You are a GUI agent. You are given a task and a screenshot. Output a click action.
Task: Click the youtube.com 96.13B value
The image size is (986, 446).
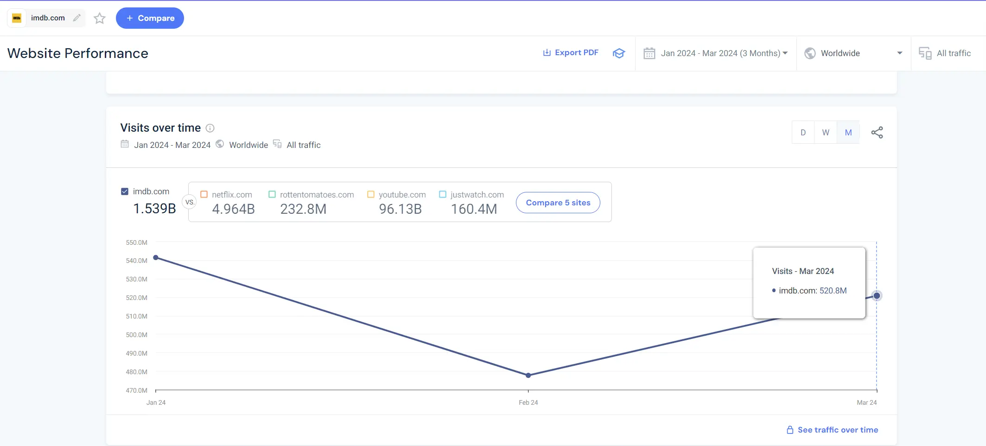(401, 209)
